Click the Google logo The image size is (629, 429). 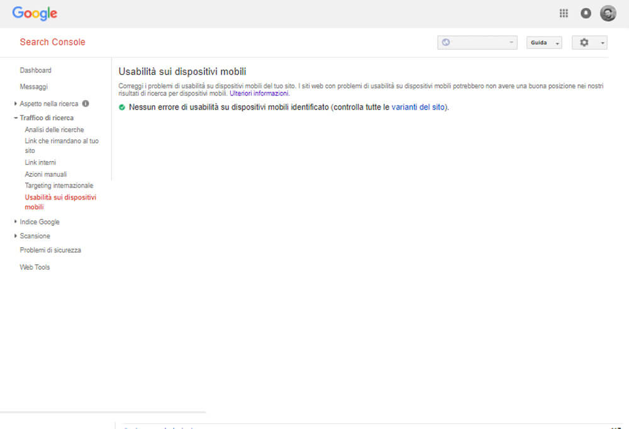[x=35, y=13]
